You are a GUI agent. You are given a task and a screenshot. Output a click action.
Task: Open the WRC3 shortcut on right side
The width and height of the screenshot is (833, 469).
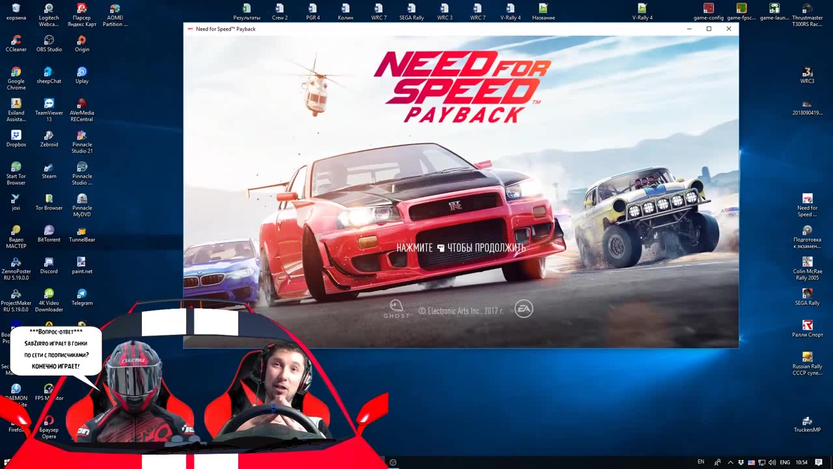(808, 76)
